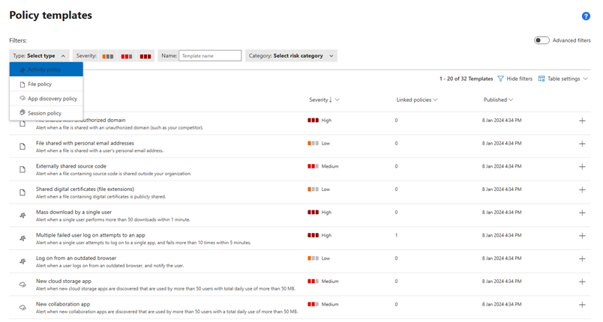This screenshot has width=603, height=322.
Task: Enable the Advanced filters toggle
Action: [541, 40]
